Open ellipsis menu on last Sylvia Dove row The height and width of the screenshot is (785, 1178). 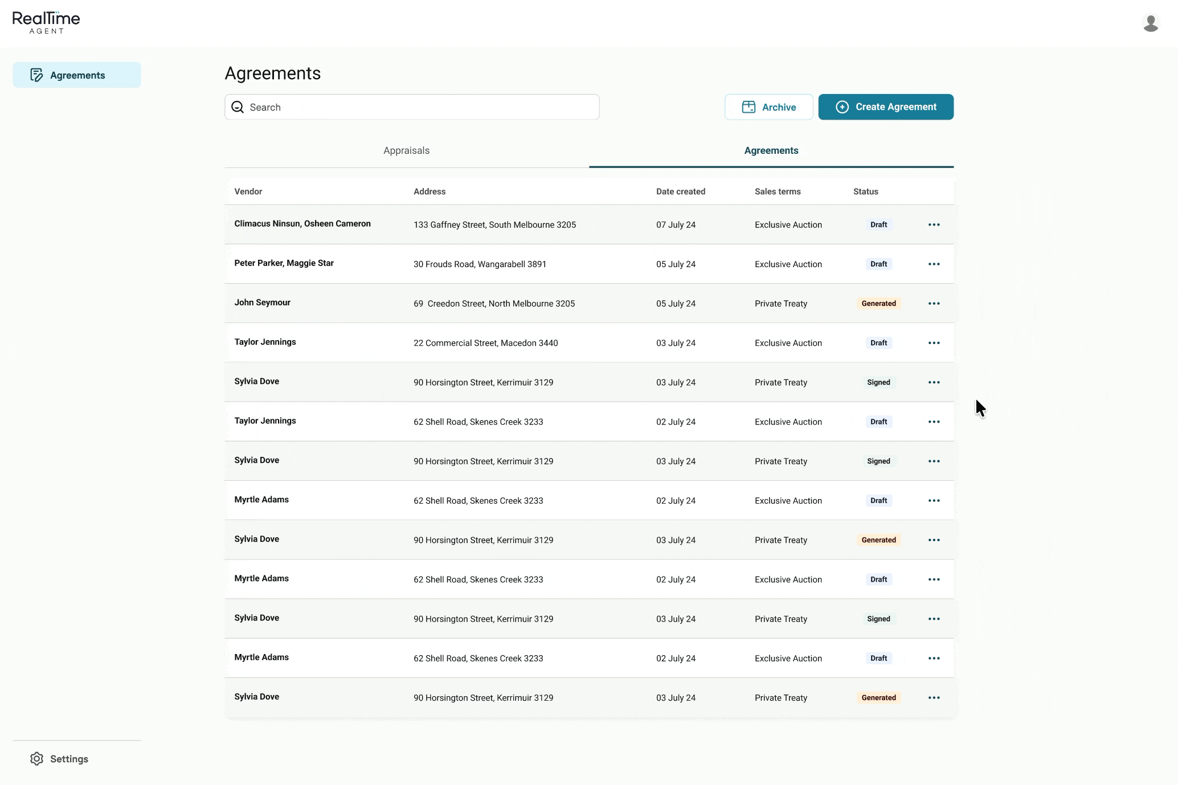934,698
